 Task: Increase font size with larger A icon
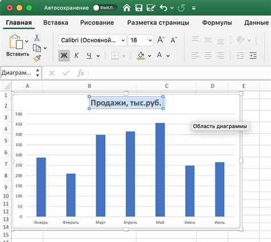161,40
